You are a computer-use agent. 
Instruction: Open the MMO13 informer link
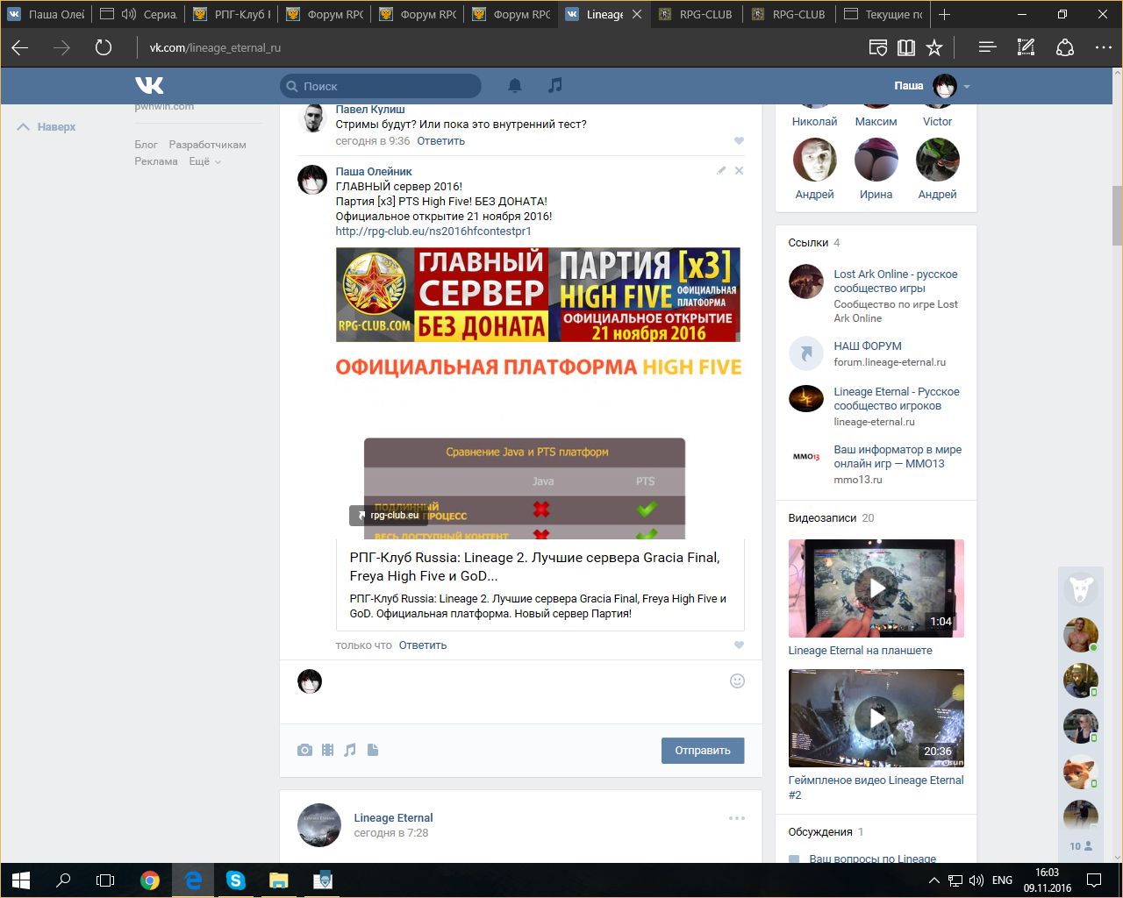(x=898, y=457)
